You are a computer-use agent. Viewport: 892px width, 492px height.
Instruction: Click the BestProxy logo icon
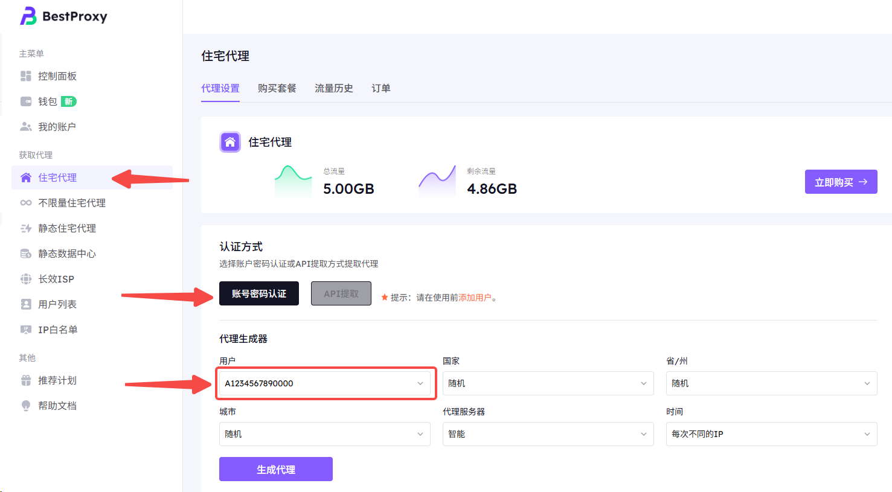click(28, 16)
